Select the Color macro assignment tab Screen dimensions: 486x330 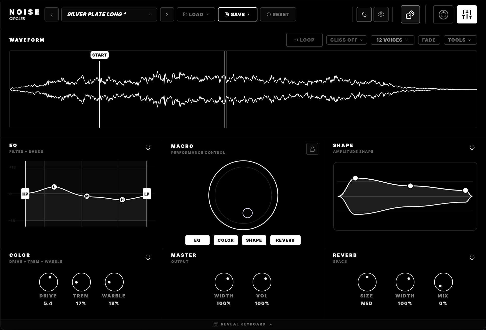click(x=226, y=240)
